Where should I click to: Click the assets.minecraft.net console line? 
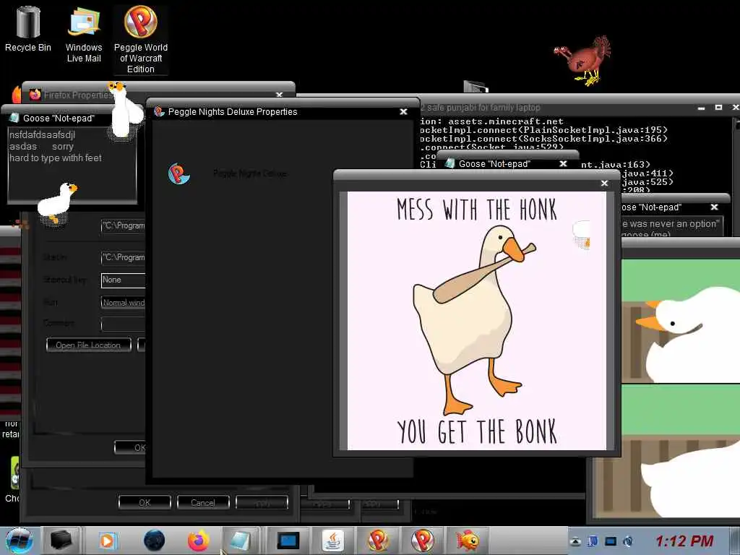[x=491, y=121]
